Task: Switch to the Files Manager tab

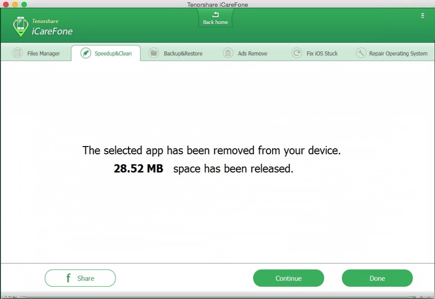Action: click(36, 53)
